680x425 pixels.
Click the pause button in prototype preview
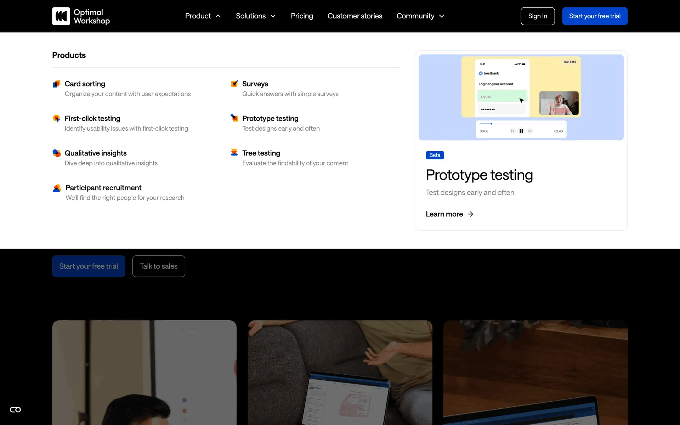pos(521,131)
